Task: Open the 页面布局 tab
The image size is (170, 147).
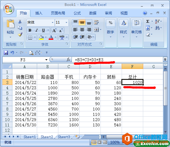Action: pos(58,13)
